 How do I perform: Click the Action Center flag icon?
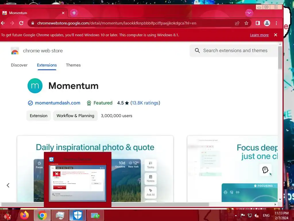tap(243, 215)
